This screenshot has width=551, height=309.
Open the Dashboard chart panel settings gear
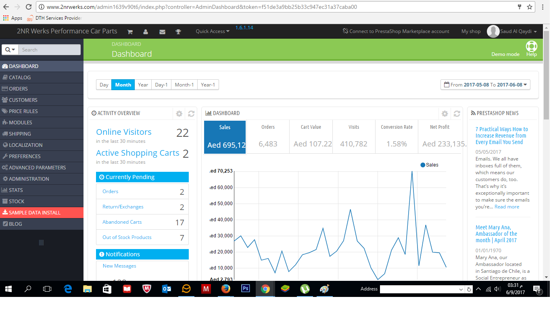pyautogui.click(x=445, y=114)
